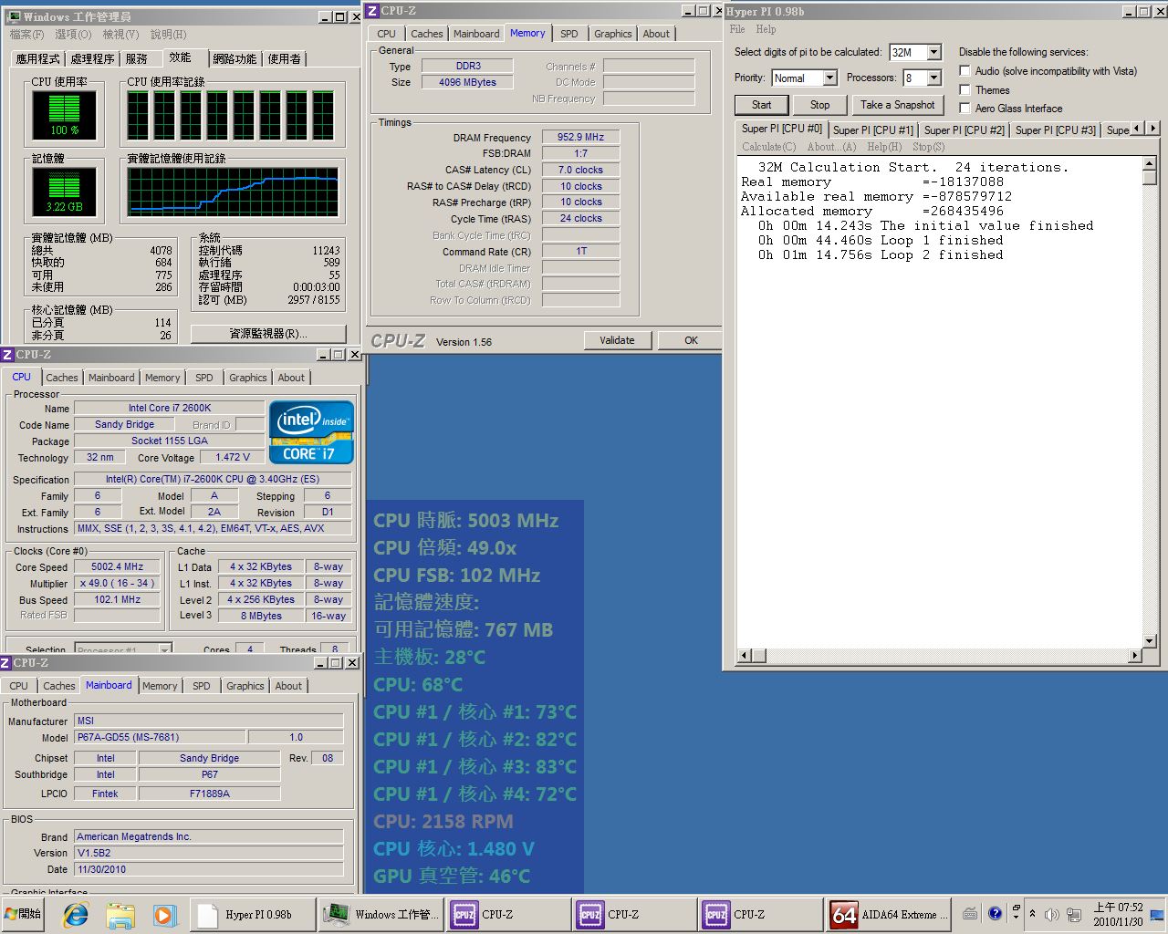The height and width of the screenshot is (934, 1168).
Task: Open Graphics tab in CPU-Z Motherboard window
Action: pyautogui.click(x=245, y=686)
